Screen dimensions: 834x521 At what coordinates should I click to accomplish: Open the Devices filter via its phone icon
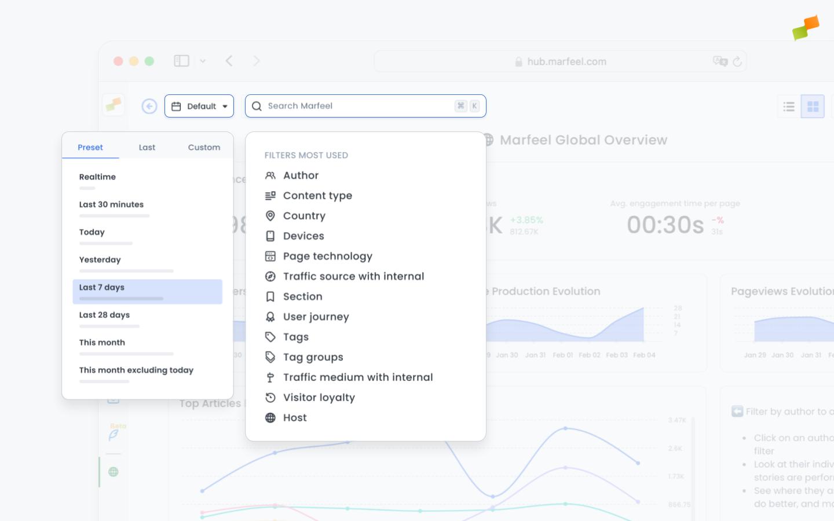(x=270, y=236)
